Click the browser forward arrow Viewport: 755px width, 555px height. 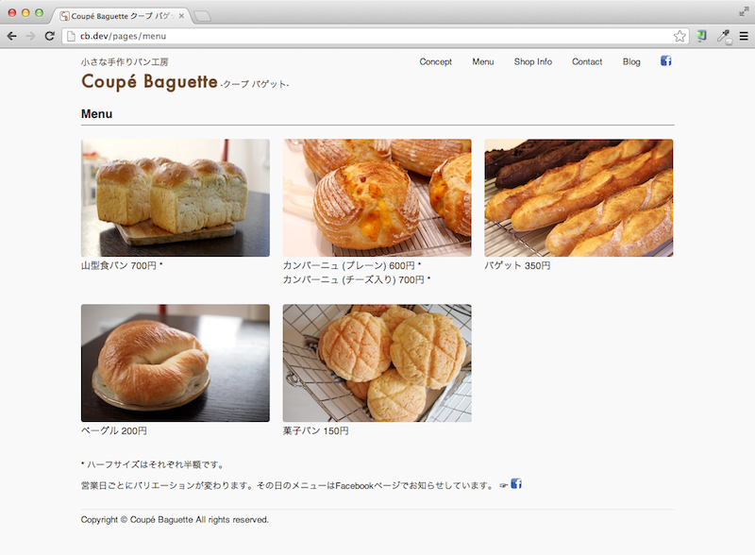30,36
